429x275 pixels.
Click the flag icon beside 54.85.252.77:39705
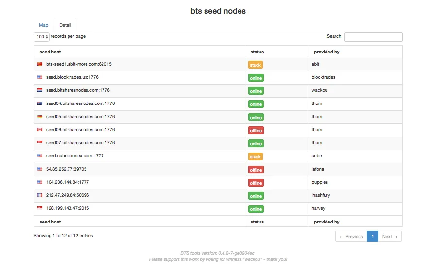click(x=40, y=169)
